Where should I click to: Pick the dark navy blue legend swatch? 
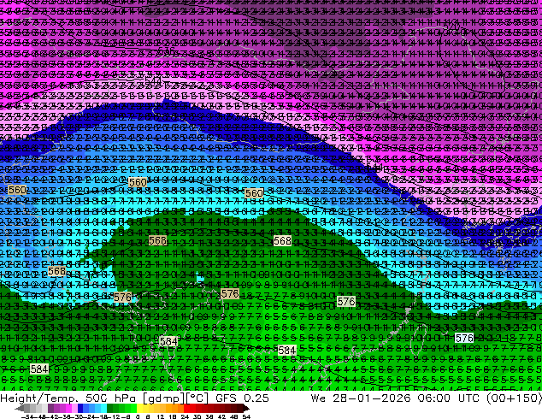tap(80, 408)
